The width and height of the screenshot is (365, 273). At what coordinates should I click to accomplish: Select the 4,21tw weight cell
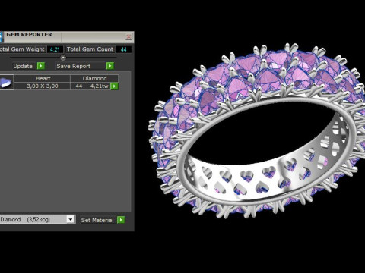coord(99,86)
